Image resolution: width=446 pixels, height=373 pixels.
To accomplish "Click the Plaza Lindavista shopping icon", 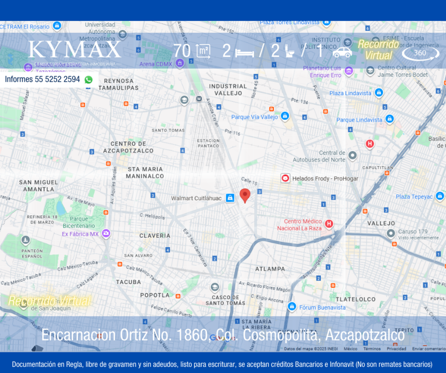I will click(378, 93).
